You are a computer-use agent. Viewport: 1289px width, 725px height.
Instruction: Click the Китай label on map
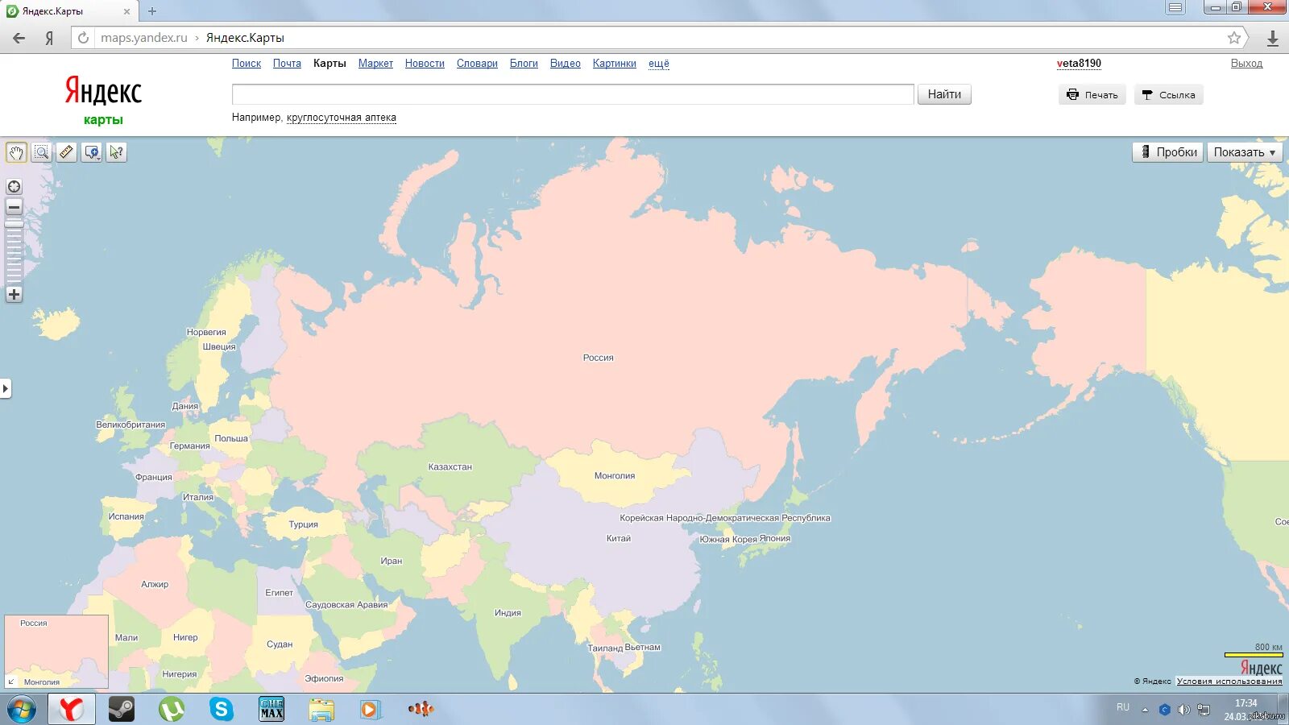(x=619, y=539)
